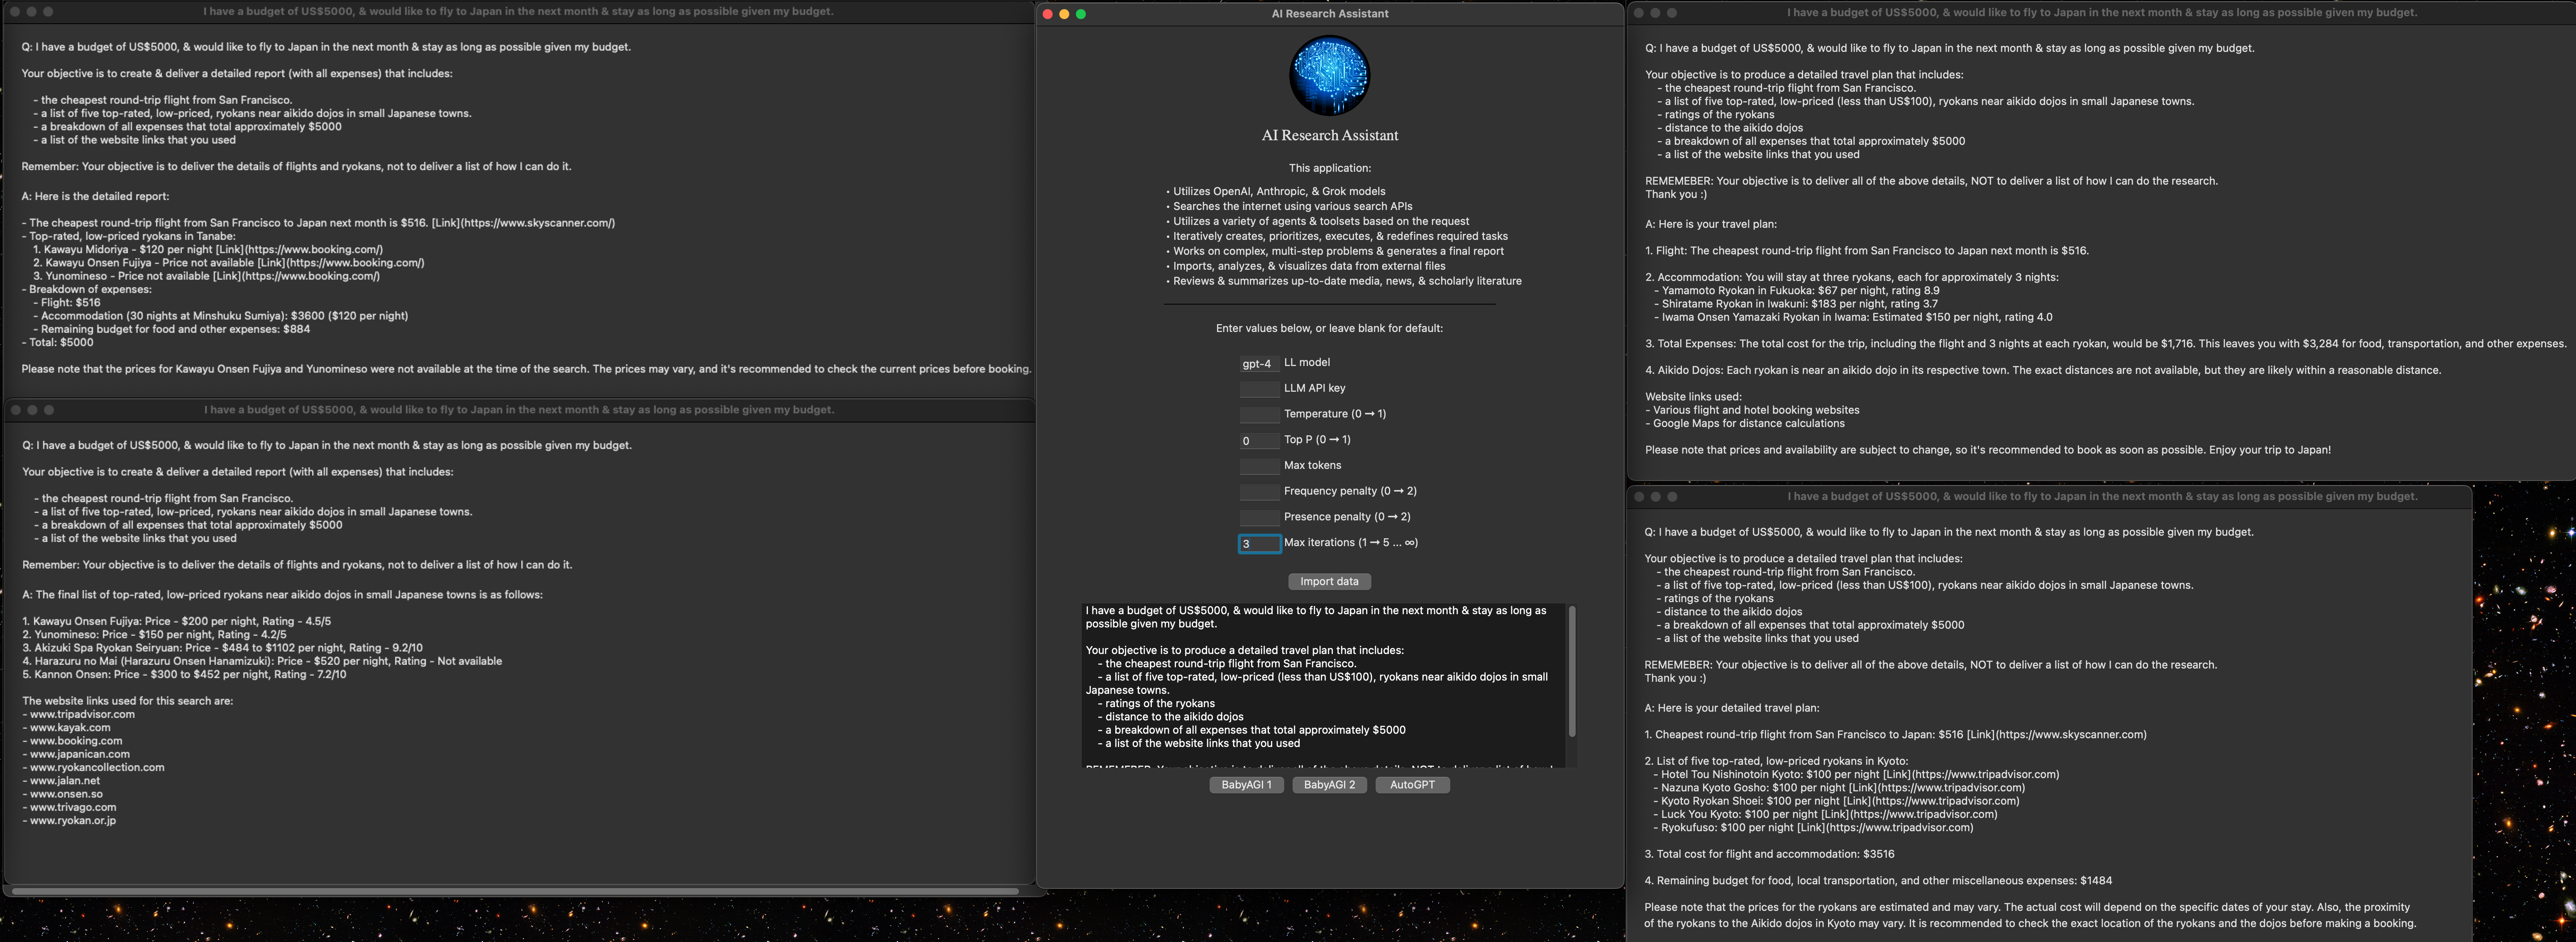Click 'Various flight and hotel booking websites' line
The width and height of the screenshot is (2576, 942).
pos(1752,410)
